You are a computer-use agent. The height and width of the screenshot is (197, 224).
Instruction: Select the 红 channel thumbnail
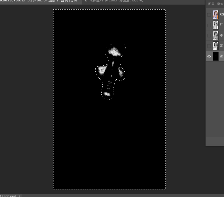(x=216, y=25)
